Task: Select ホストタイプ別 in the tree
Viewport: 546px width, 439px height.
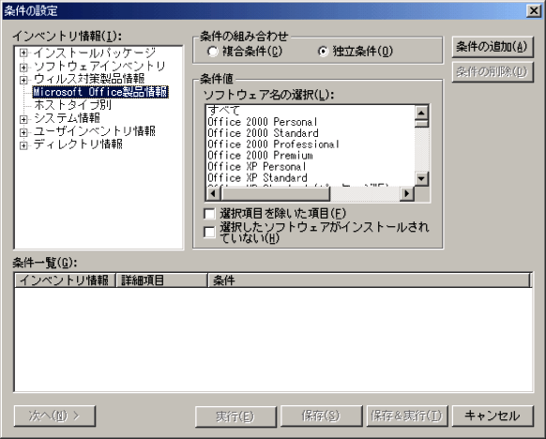Action: (72, 105)
